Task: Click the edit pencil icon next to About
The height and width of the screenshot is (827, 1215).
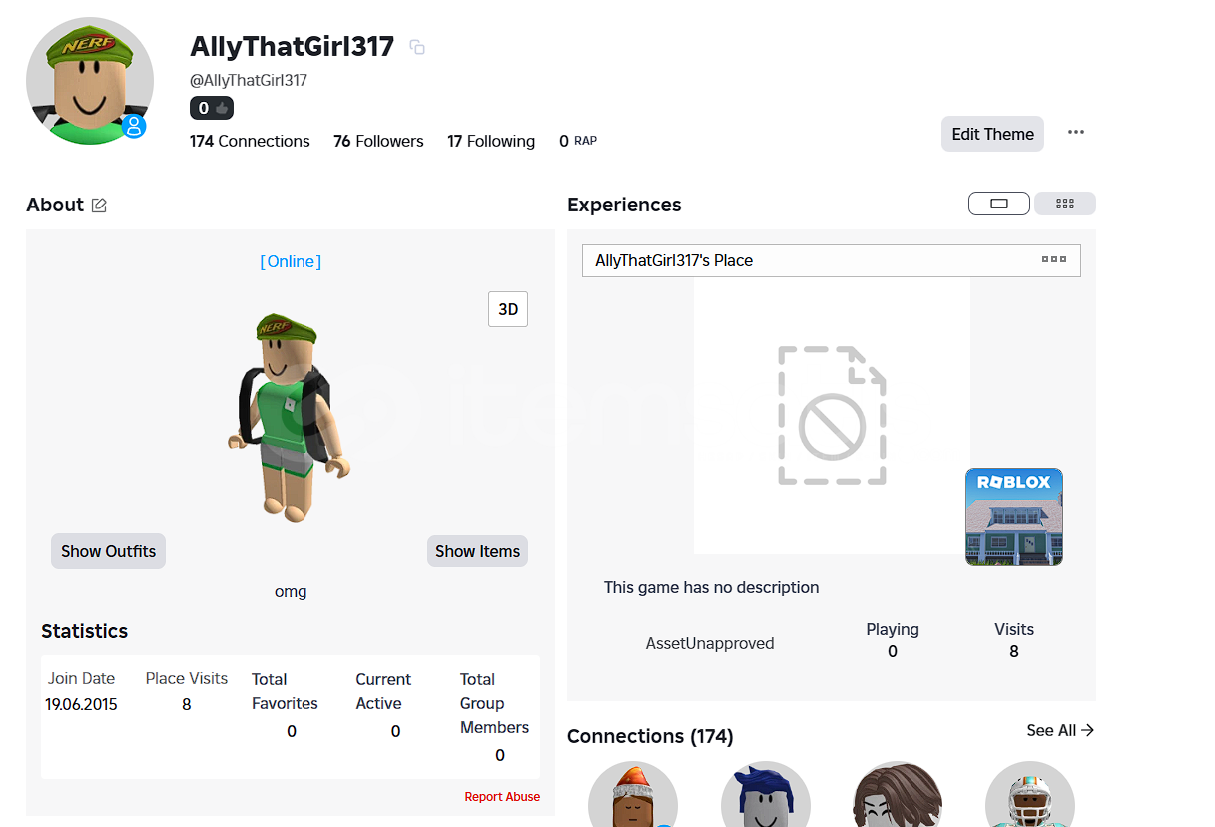Action: pyautogui.click(x=99, y=206)
